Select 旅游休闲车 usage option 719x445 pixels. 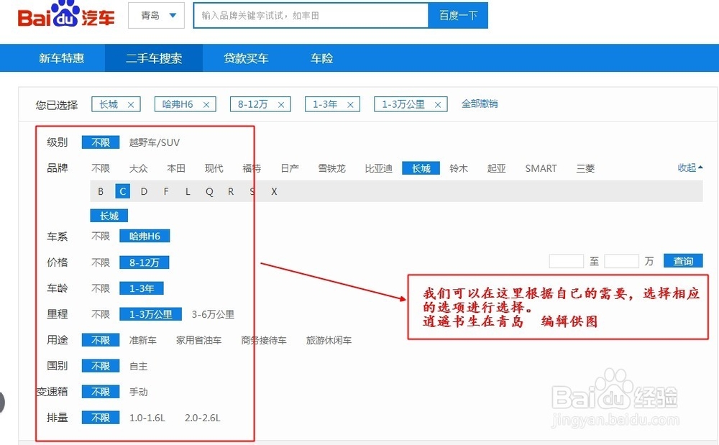(329, 340)
